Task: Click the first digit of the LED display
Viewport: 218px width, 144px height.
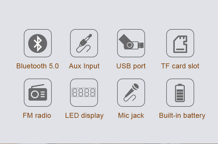Action: [75, 92]
